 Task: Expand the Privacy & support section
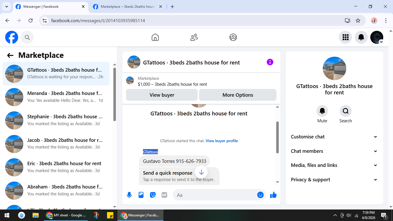(334, 180)
